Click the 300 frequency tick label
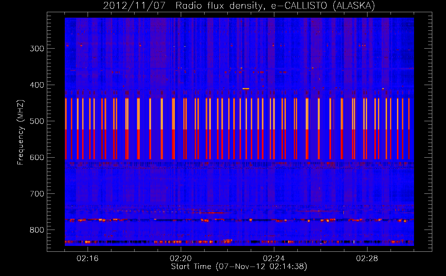This screenshot has width=446, height=276. pyautogui.click(x=37, y=49)
